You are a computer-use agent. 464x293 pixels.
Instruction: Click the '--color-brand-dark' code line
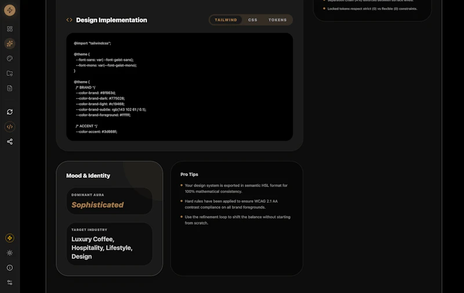(x=100, y=98)
